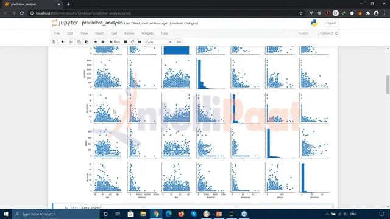
Task: Copy selected cells icon
Action: click(x=79, y=42)
